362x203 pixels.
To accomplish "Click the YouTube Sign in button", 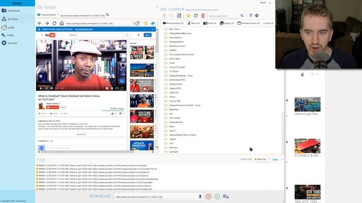I will (148, 35).
